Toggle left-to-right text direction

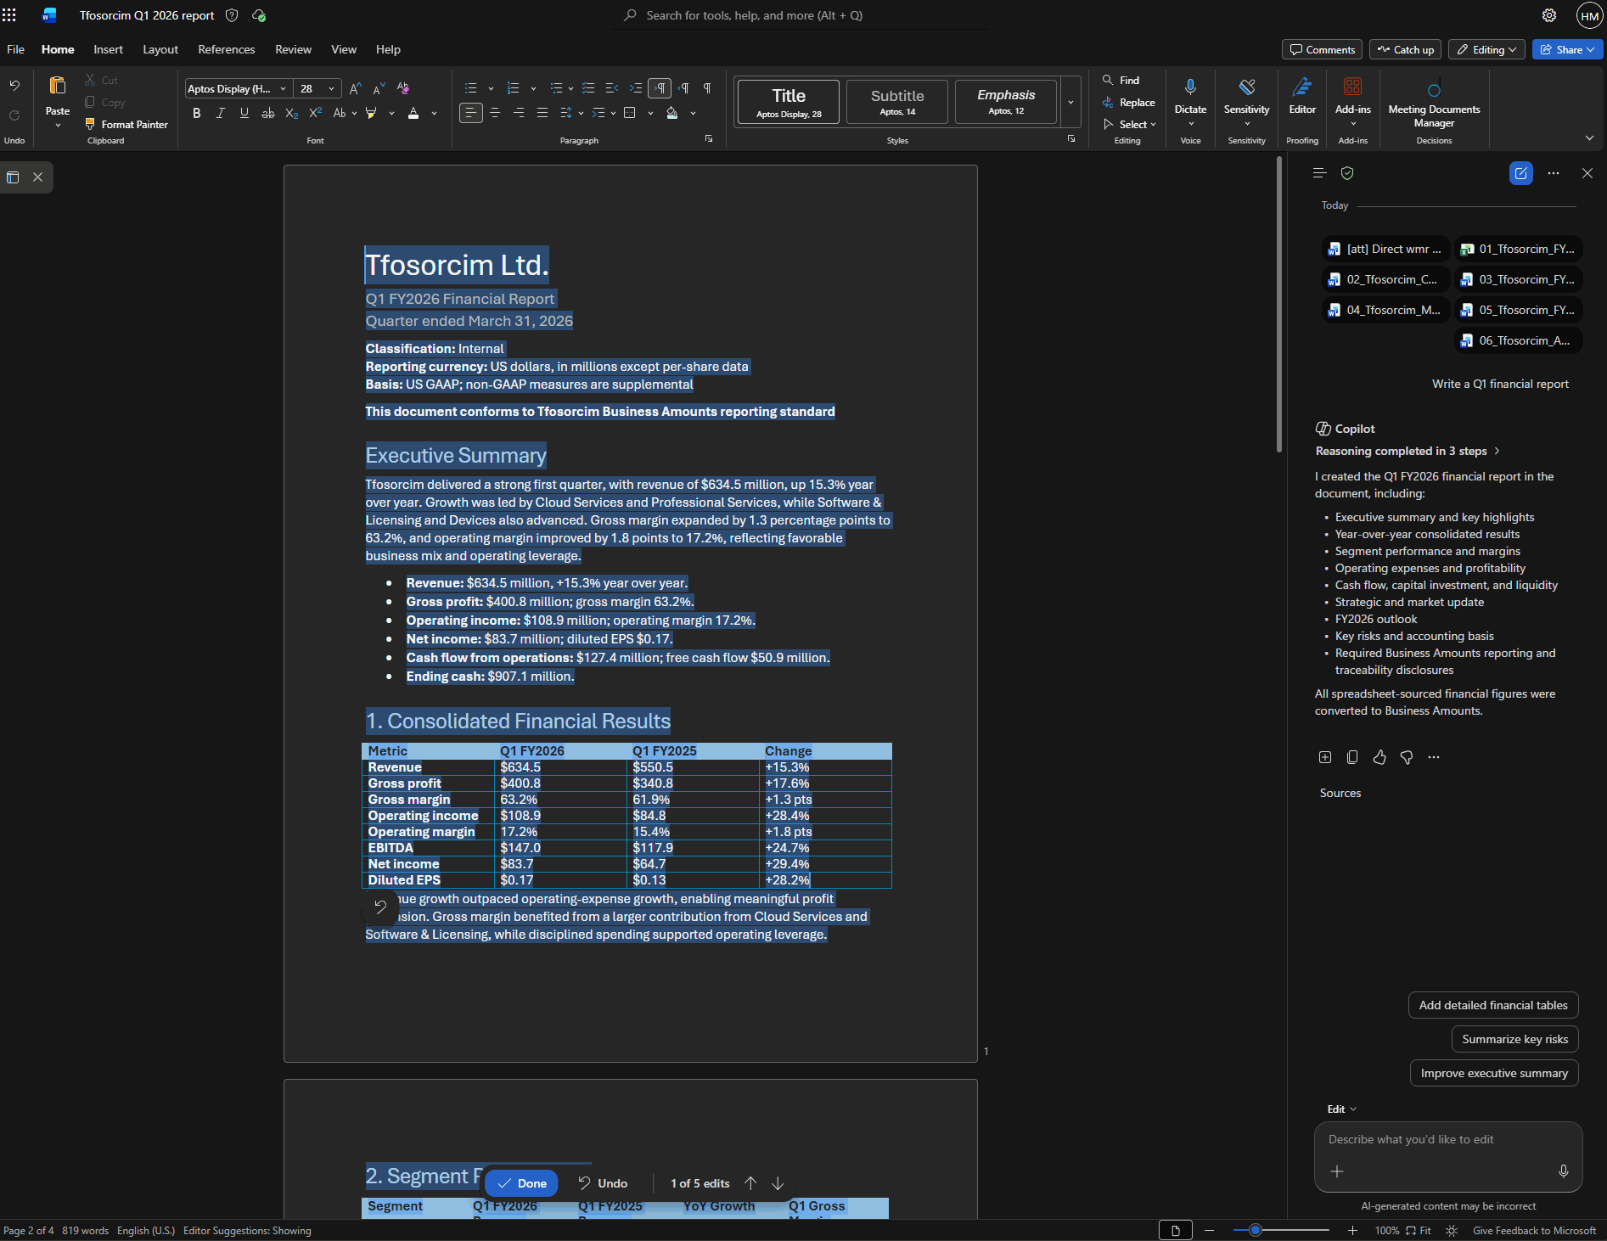pyautogui.click(x=660, y=88)
